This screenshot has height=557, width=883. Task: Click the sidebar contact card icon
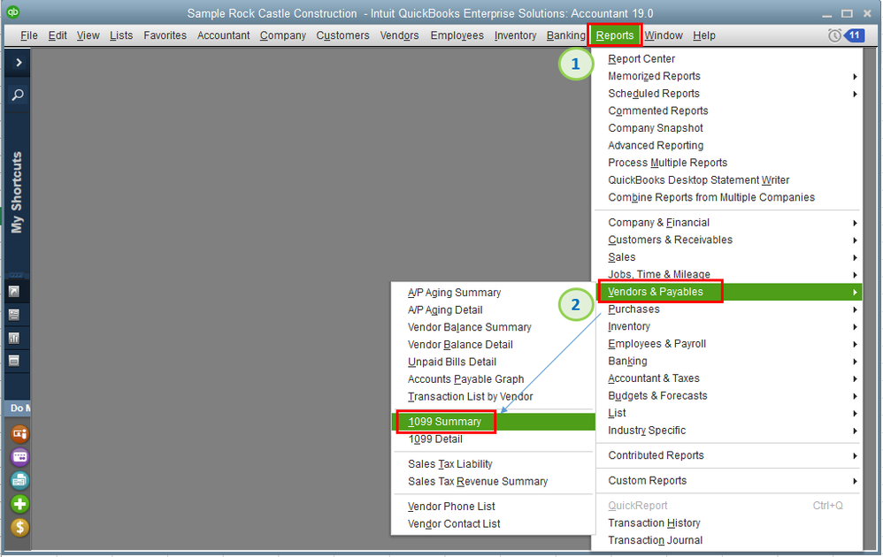(14, 315)
